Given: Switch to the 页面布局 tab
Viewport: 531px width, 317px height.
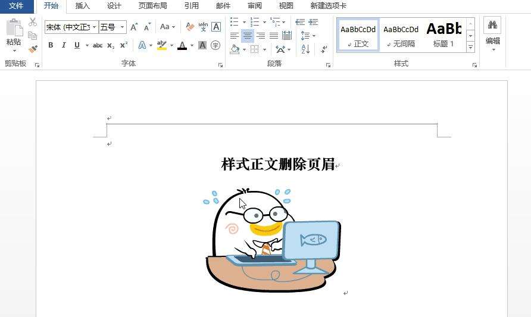Looking at the screenshot, I should [x=153, y=6].
